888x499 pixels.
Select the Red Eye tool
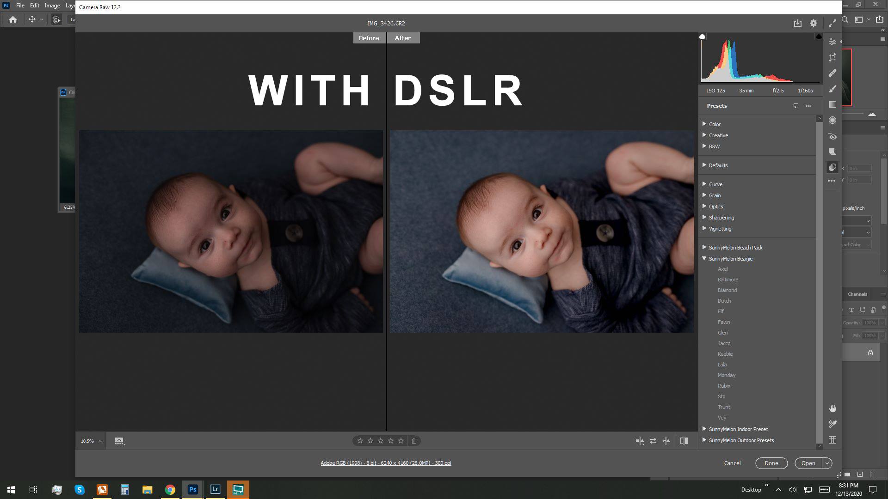coord(832,136)
